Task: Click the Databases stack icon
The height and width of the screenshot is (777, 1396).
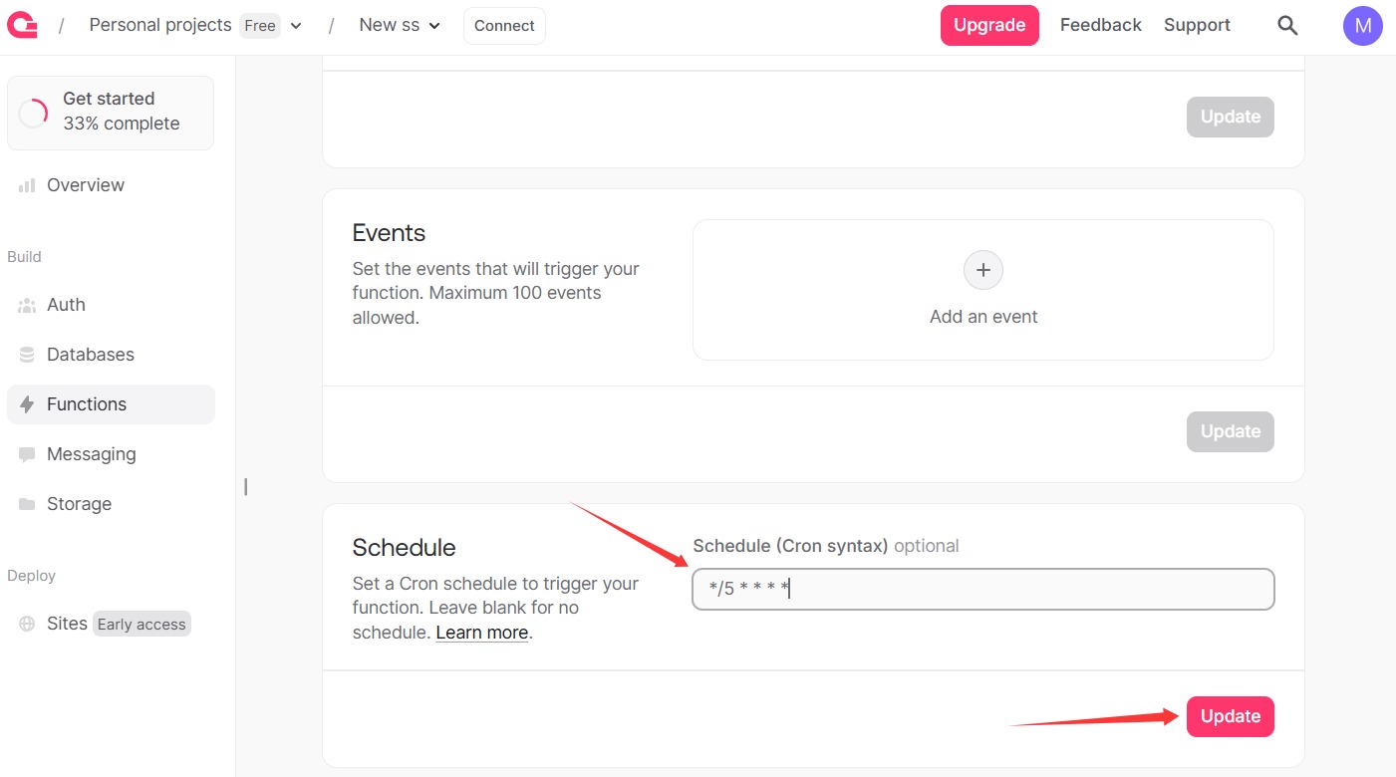Action: [x=27, y=355]
